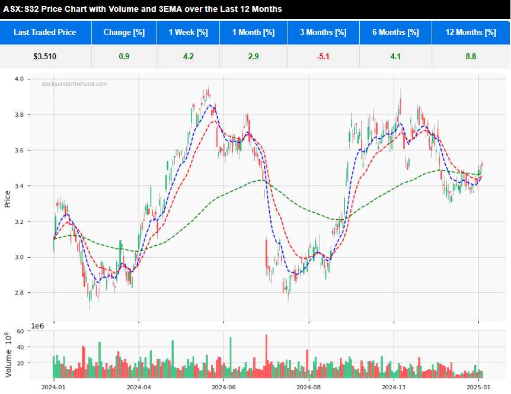Select the red dashed EMA line
The image size is (511, 394).
(x=216, y=121)
